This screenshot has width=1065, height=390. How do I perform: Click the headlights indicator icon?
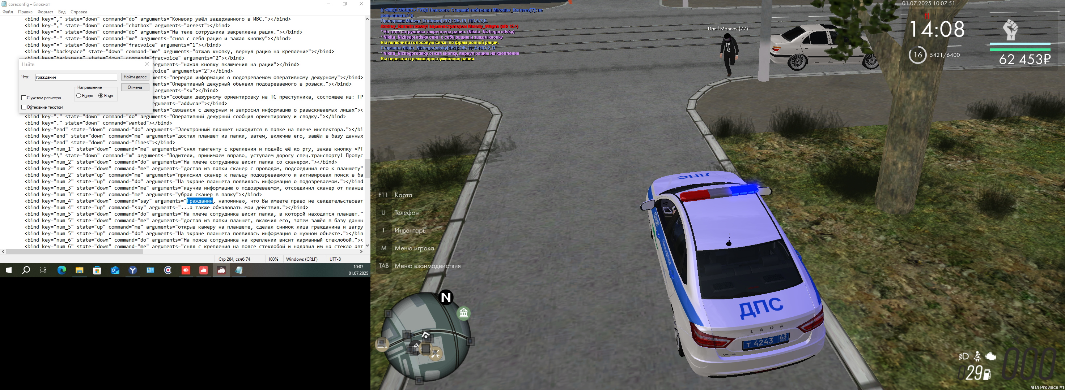(x=964, y=356)
